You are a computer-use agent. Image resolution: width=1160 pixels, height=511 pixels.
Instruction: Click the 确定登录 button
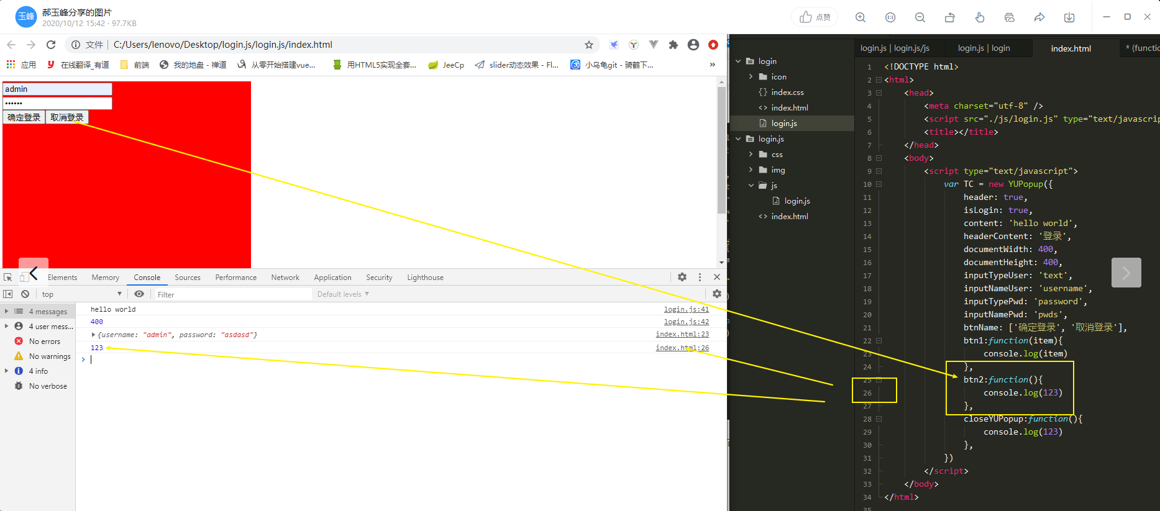(x=24, y=117)
